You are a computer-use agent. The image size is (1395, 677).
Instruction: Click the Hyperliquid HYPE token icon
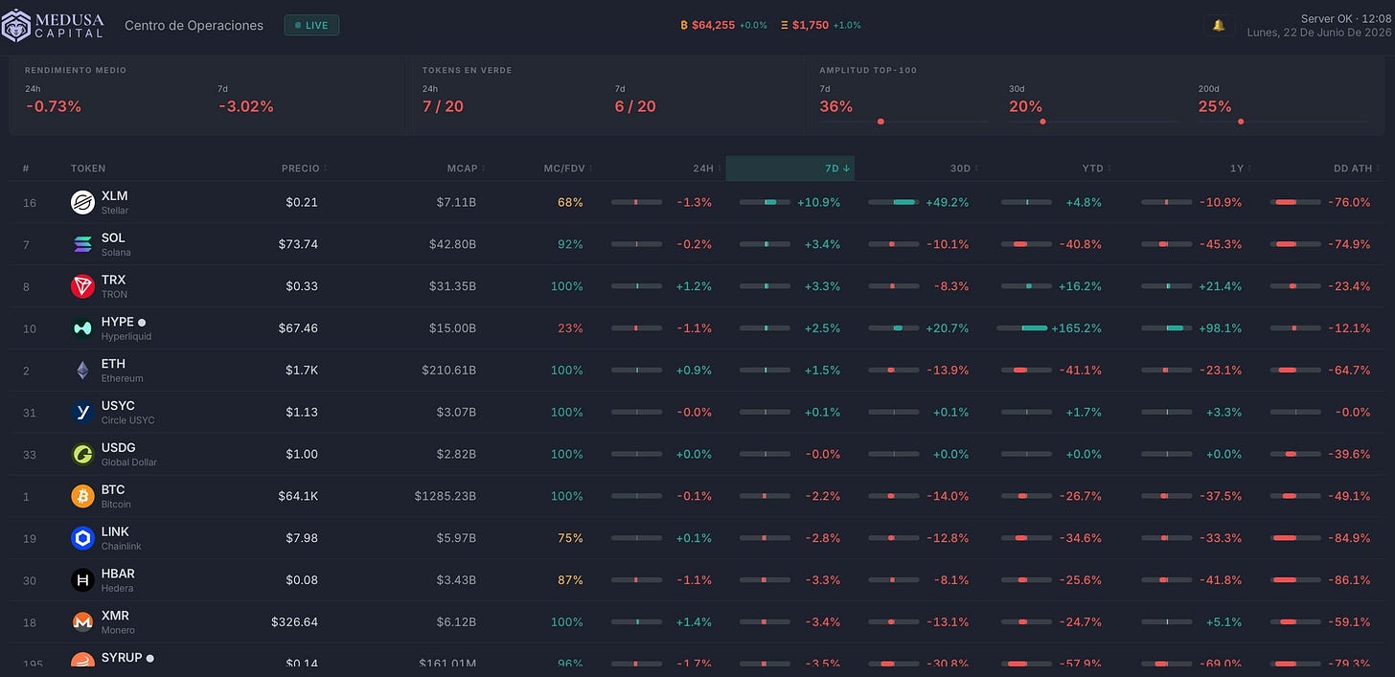pyautogui.click(x=82, y=328)
